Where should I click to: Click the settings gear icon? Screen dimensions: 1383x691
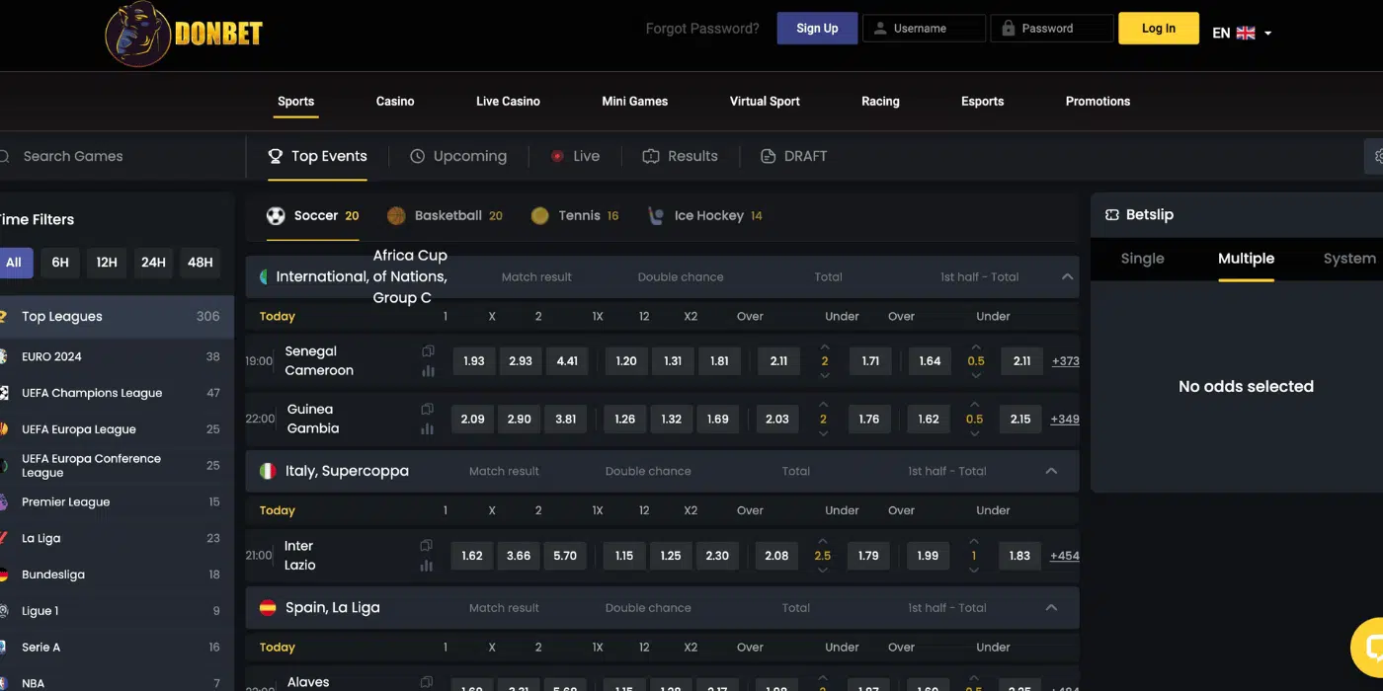(1377, 156)
